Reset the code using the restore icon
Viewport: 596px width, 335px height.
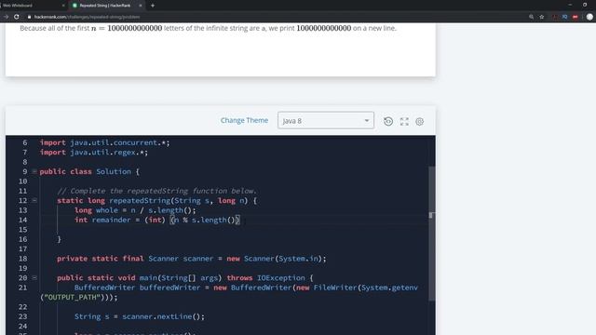pos(388,121)
